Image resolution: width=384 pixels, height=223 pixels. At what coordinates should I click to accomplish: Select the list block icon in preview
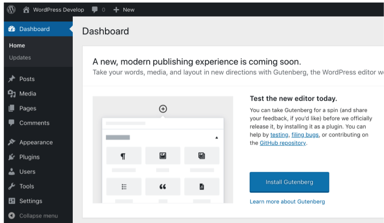[x=124, y=187]
